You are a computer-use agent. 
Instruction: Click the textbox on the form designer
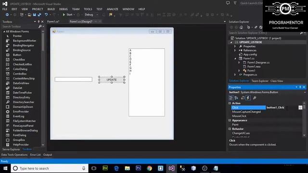[x=74, y=79]
